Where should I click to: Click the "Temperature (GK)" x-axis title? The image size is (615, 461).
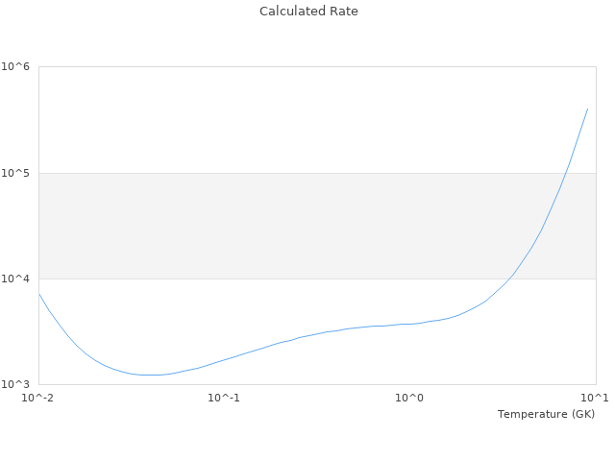pos(546,414)
